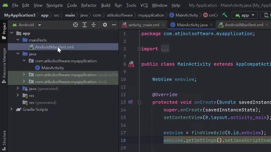Click the @Override annotation text
The width and height of the screenshot is (271, 152).
point(165,95)
